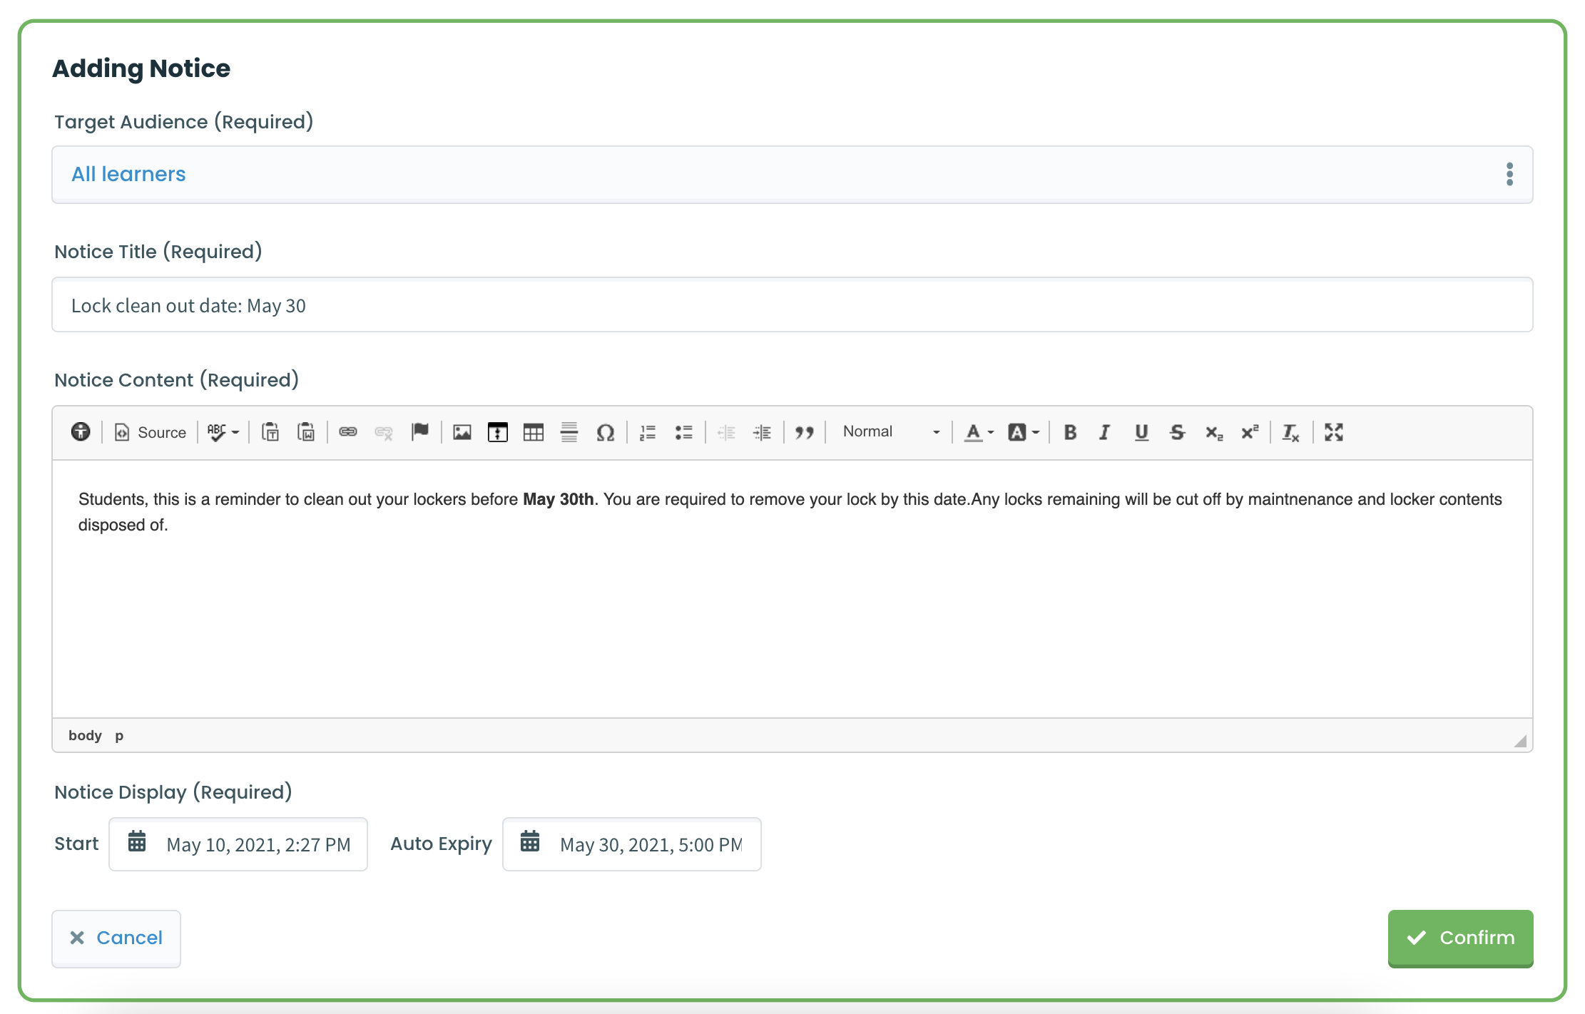Open the accessibility help icon in editor toolbar
The height and width of the screenshot is (1014, 1585).
tap(81, 431)
